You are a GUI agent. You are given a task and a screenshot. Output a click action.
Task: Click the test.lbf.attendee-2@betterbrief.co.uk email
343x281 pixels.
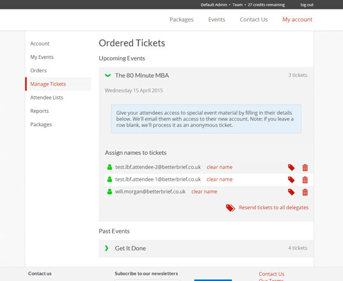pyautogui.click(x=158, y=167)
